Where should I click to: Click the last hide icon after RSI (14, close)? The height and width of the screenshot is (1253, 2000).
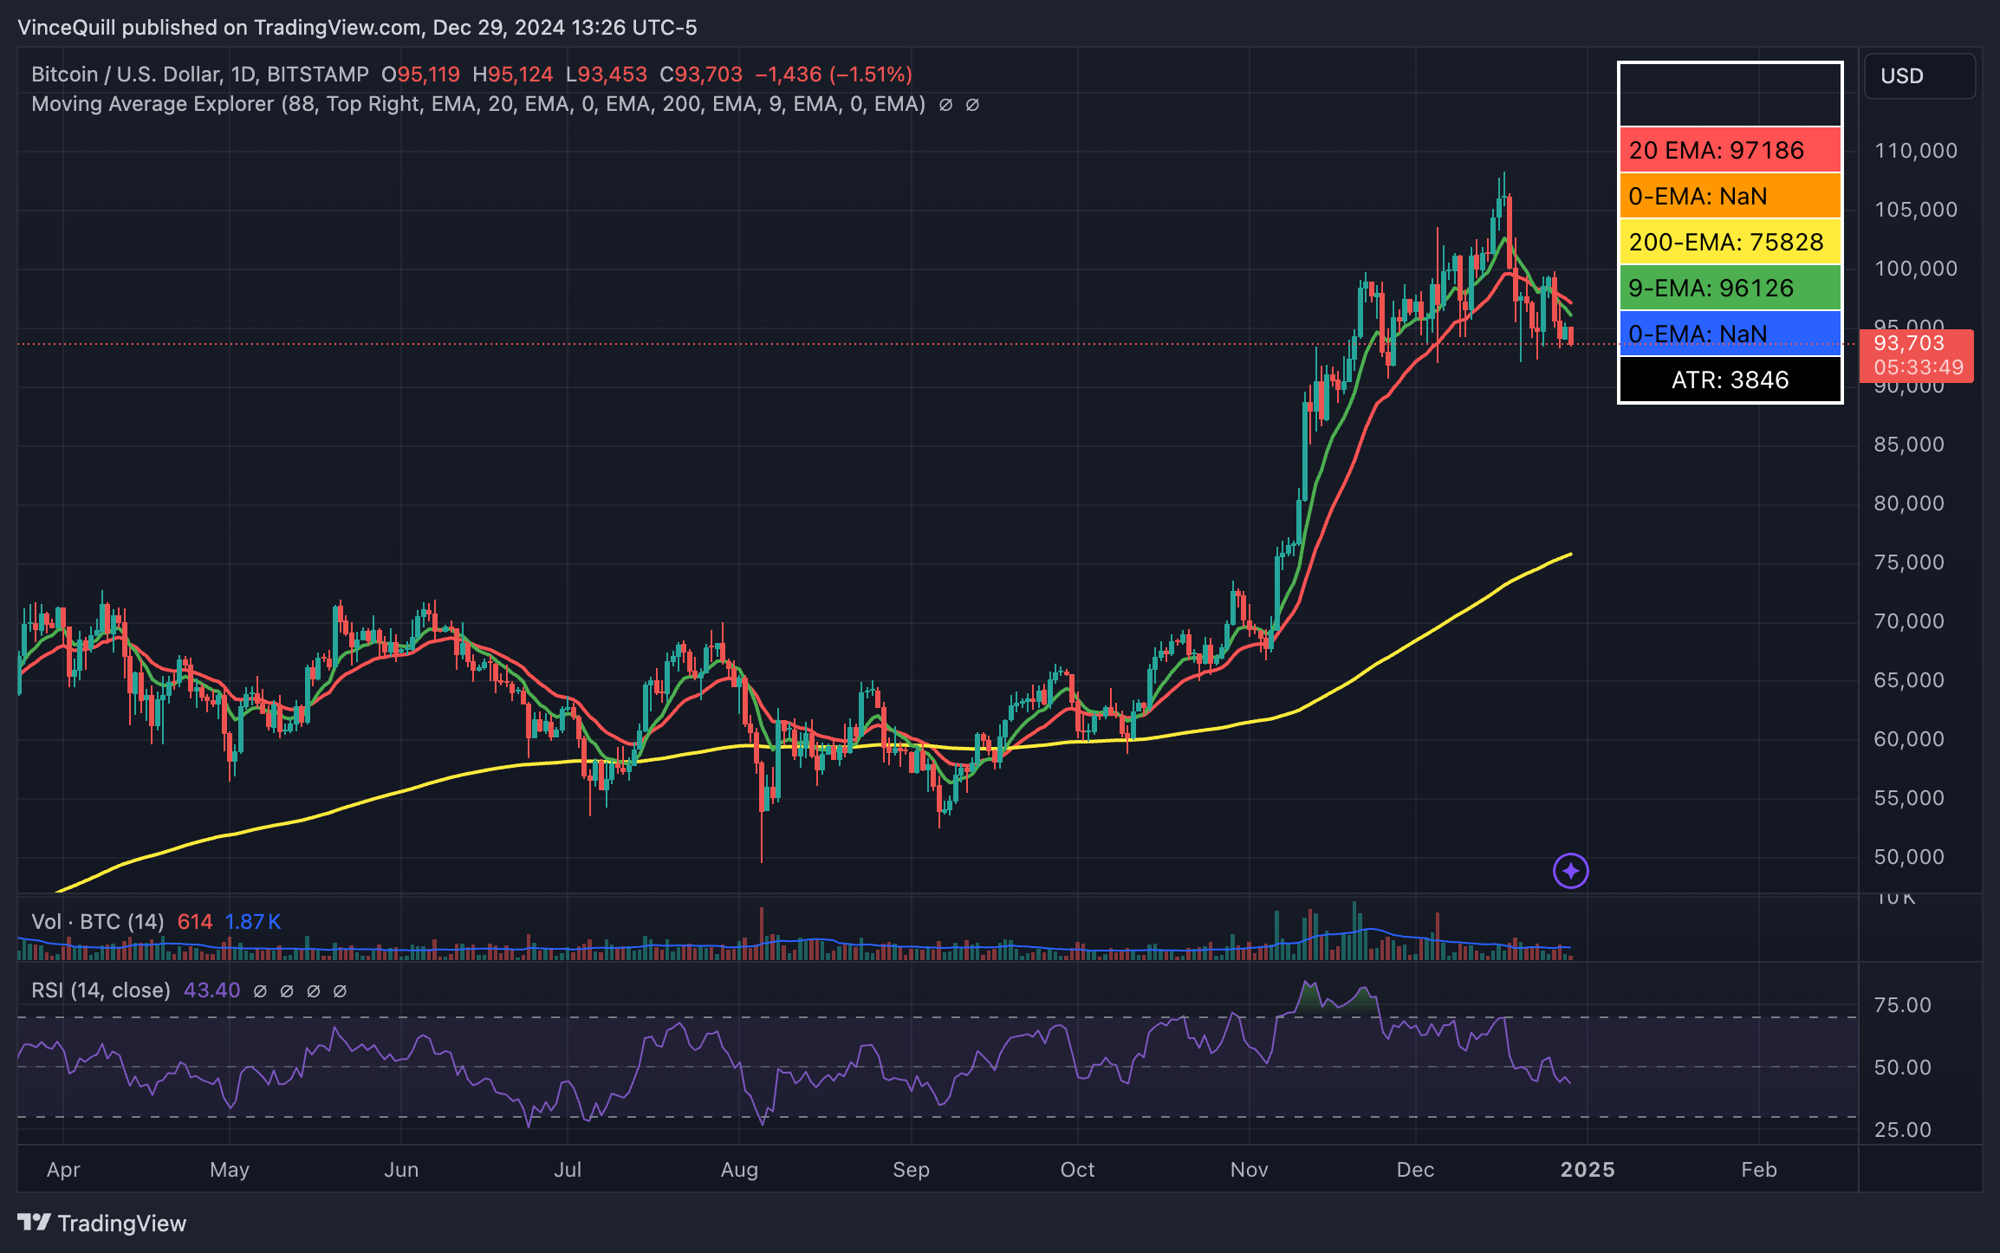(340, 990)
